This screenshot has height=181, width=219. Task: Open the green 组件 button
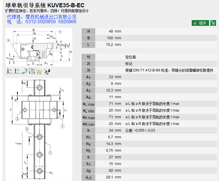200,23
